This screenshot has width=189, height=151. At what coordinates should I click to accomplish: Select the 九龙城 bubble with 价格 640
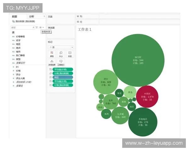tap(120, 115)
